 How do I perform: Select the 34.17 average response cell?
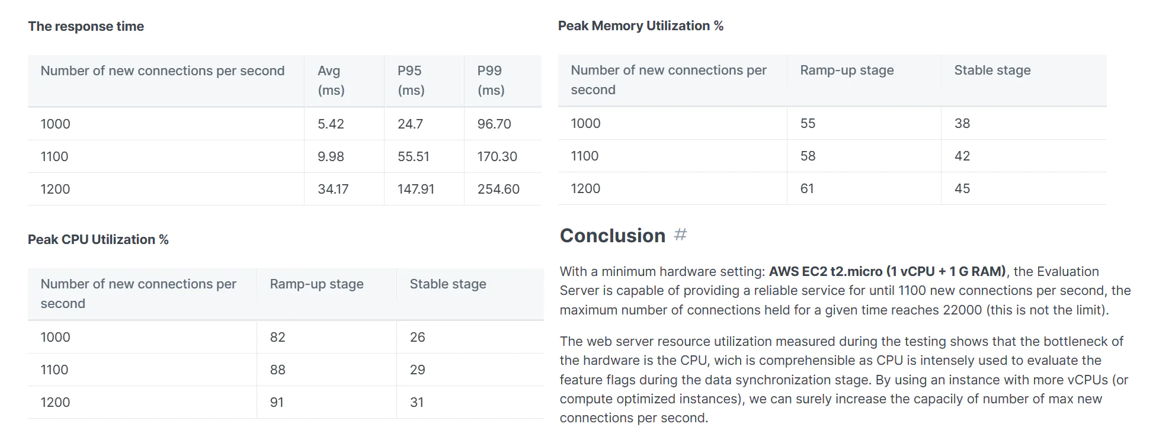[344, 189]
